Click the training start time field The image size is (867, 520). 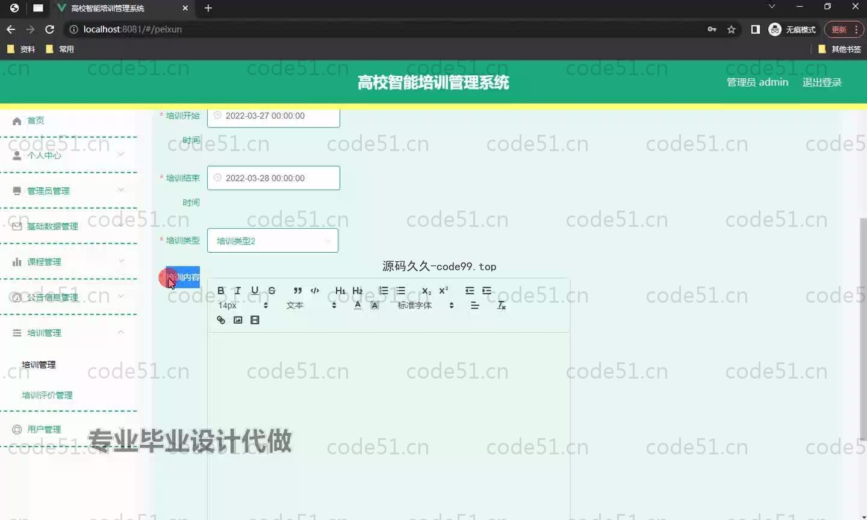[273, 116]
